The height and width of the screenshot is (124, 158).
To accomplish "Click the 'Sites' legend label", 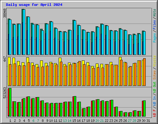I will coord(154,75).
